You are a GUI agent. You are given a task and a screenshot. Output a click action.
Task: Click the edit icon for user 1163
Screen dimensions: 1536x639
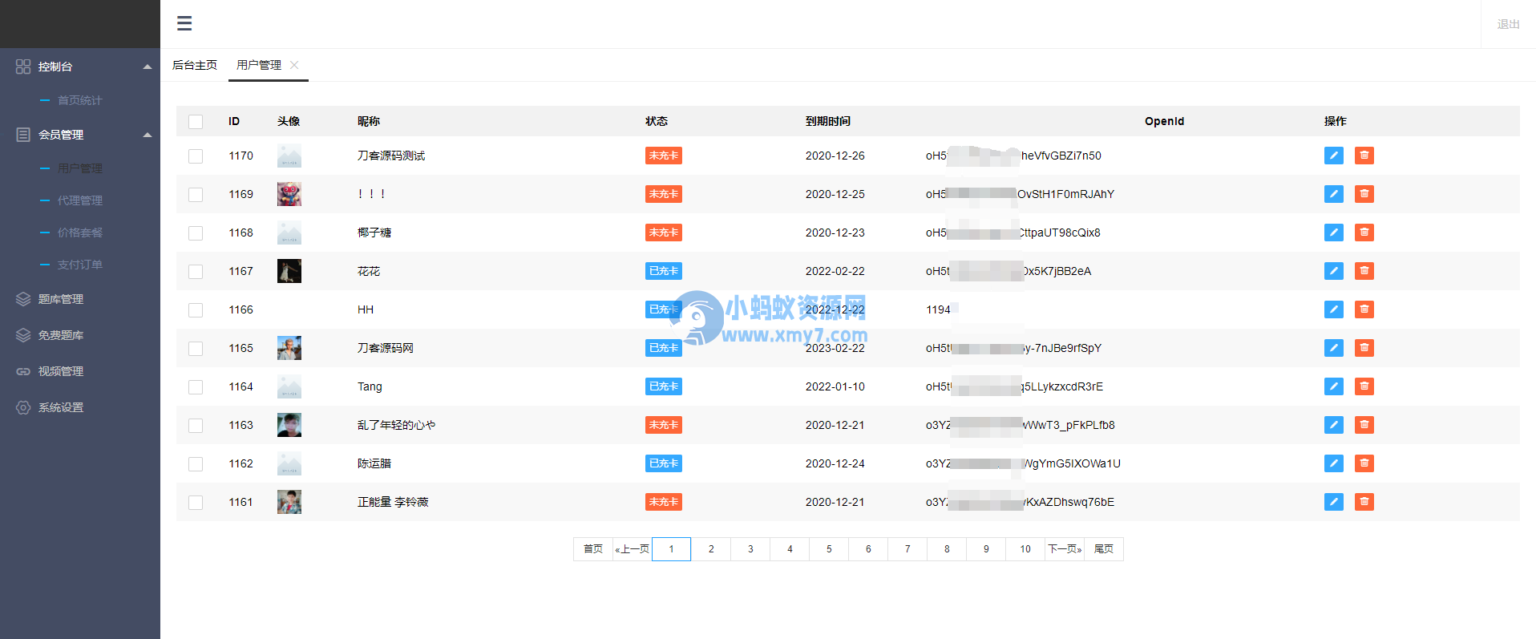[x=1333, y=425]
